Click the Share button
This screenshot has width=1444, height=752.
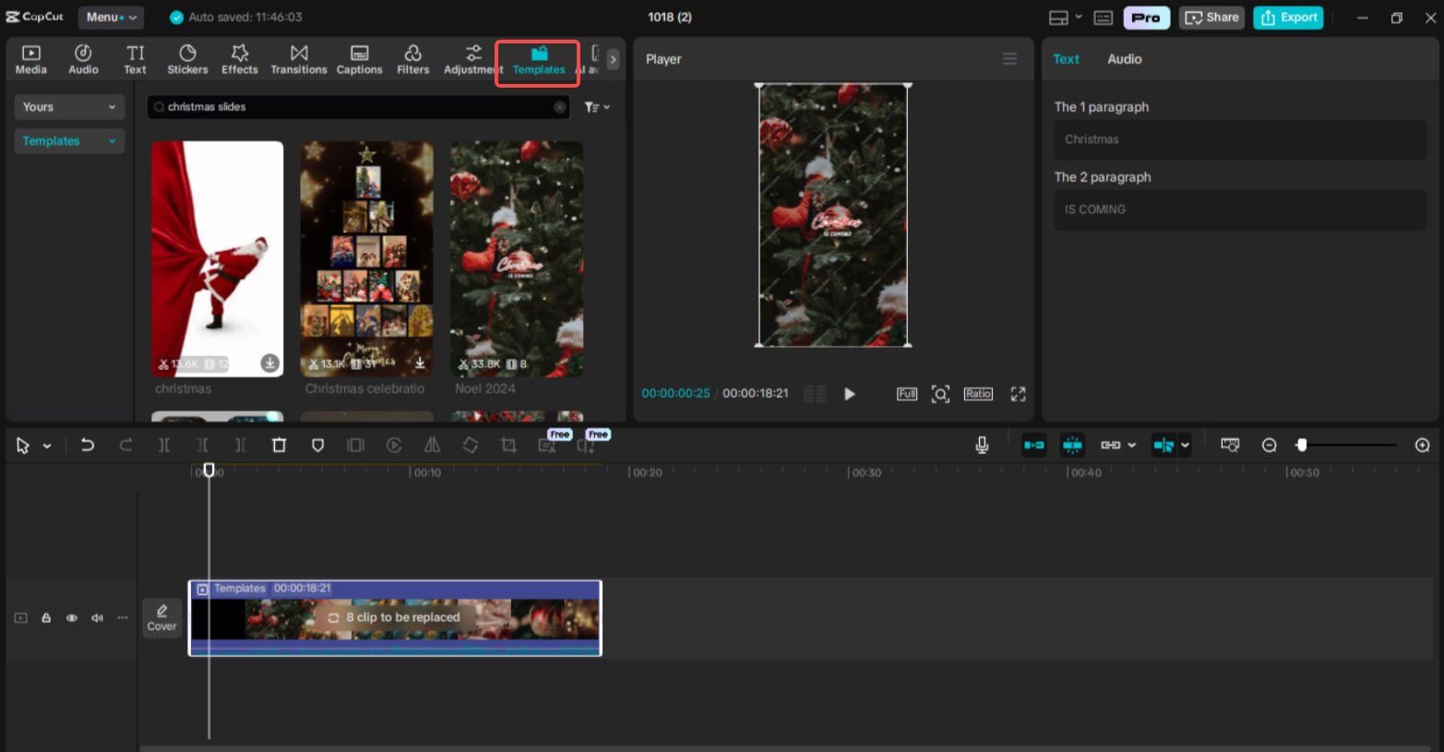pos(1211,18)
